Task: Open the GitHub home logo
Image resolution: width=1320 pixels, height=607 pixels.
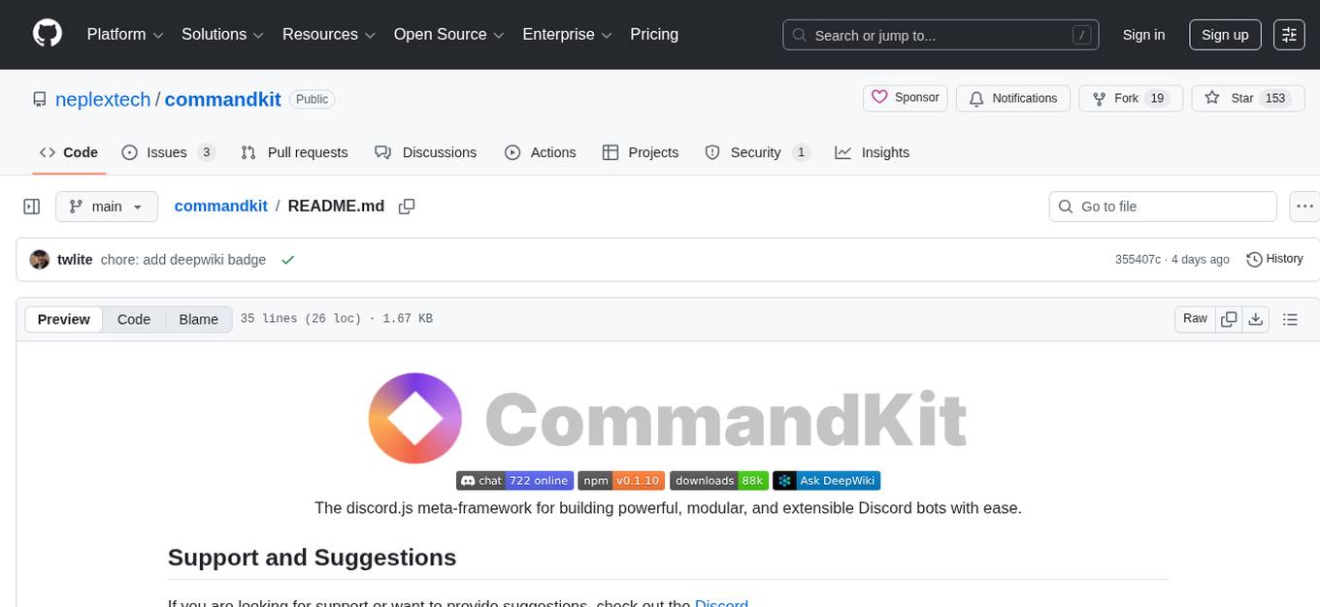Action: pyautogui.click(x=47, y=32)
